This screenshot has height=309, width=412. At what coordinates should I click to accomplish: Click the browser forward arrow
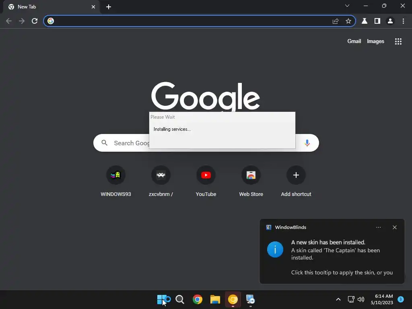coord(22,21)
